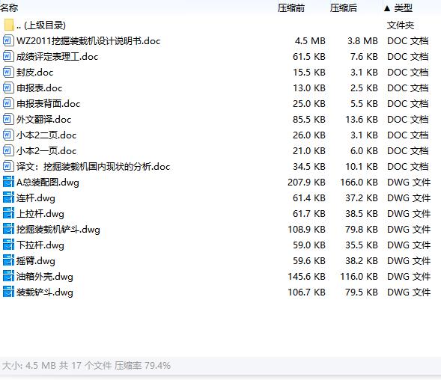Click the 25.0 KB size value
The image size is (441, 380).
[x=309, y=104]
